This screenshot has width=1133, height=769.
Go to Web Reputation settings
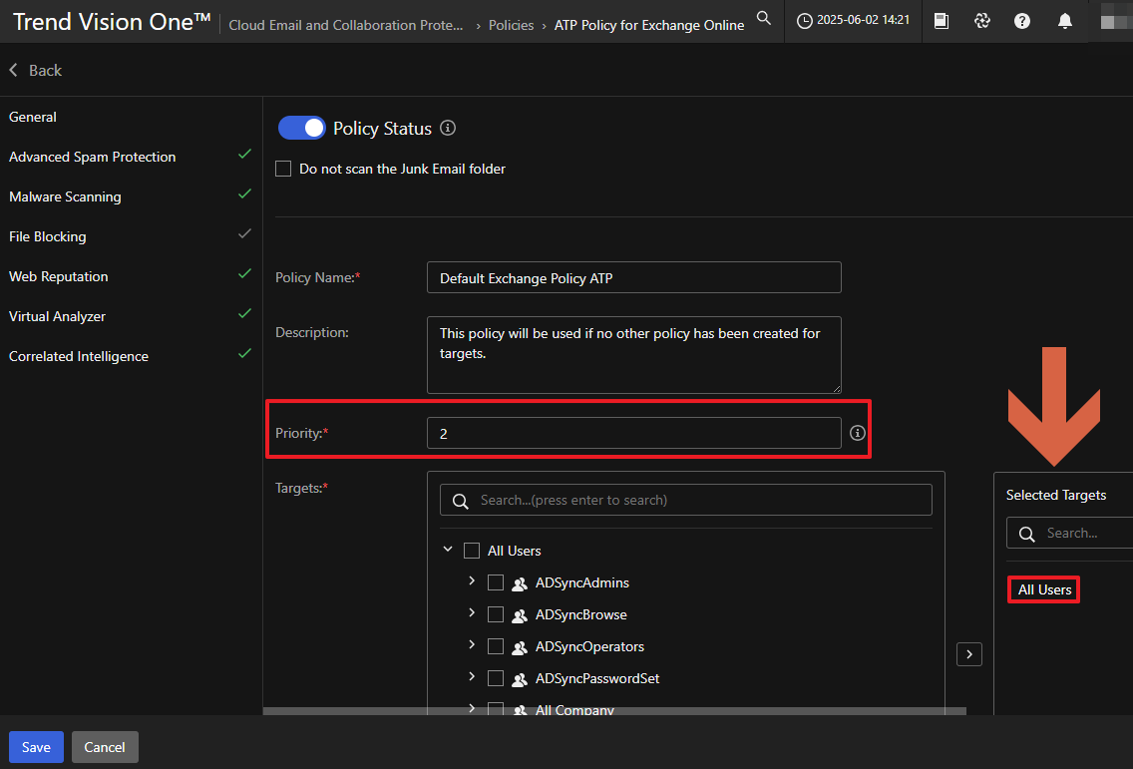coord(59,276)
